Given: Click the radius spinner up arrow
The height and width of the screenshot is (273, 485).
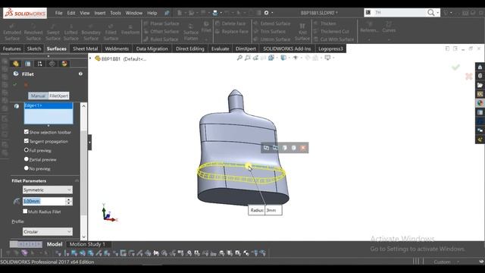Looking at the screenshot, I should click(x=69, y=199).
